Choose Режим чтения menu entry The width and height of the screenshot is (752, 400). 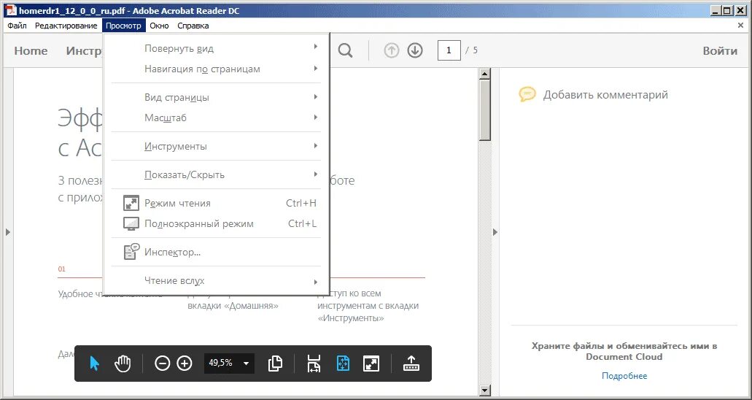pyautogui.click(x=217, y=203)
